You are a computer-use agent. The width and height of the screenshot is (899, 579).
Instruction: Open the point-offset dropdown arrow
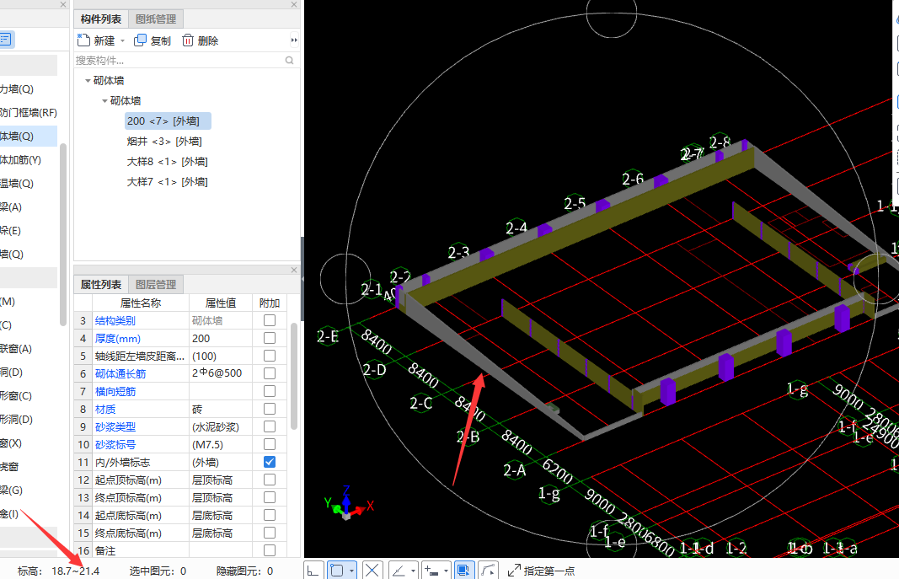[446, 571]
